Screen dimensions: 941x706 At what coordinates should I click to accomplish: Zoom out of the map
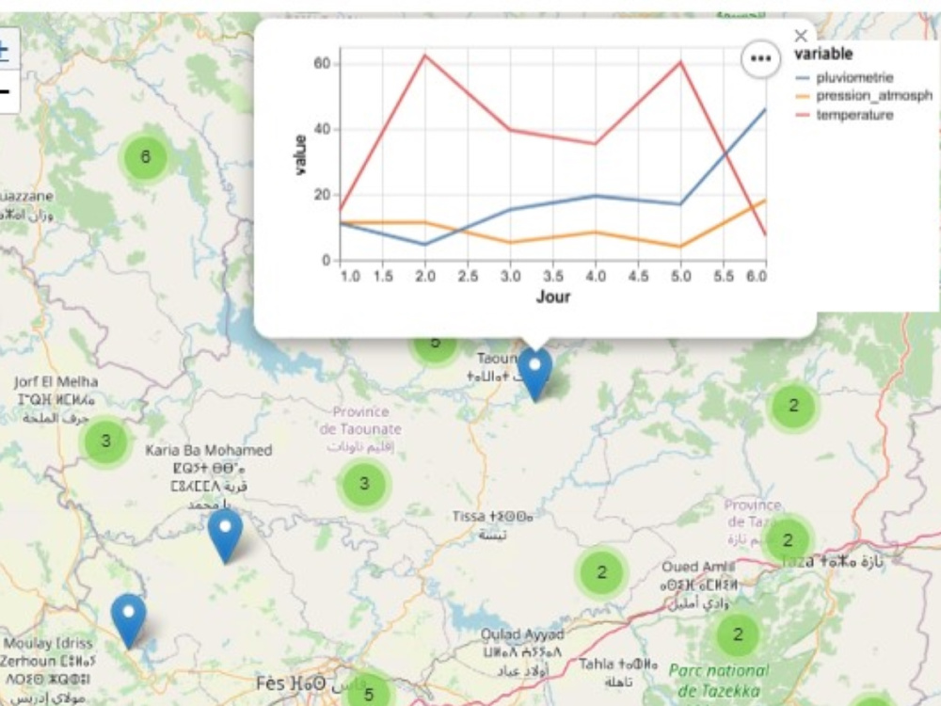(5, 92)
